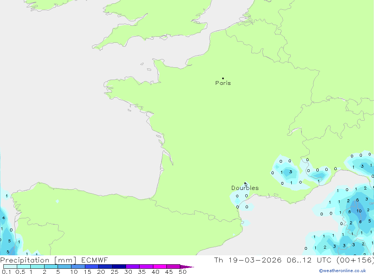Click the legend scale label "45"

169,272
